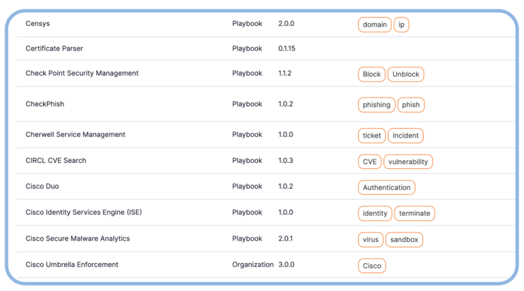Select the Cisco tag for Umbrella Enforcement
The height and width of the screenshot is (291, 524).
372,265
